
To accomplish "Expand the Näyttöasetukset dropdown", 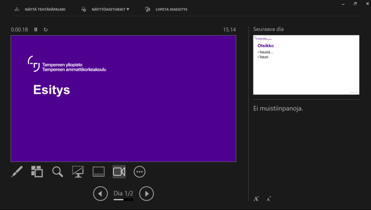I will (110, 9).
